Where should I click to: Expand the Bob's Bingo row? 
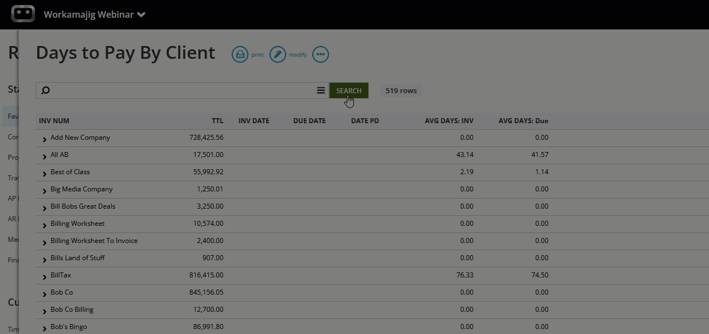[x=44, y=328]
